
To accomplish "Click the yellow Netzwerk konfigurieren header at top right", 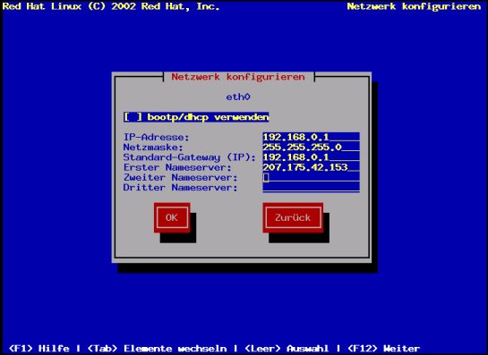I will click(414, 6).
